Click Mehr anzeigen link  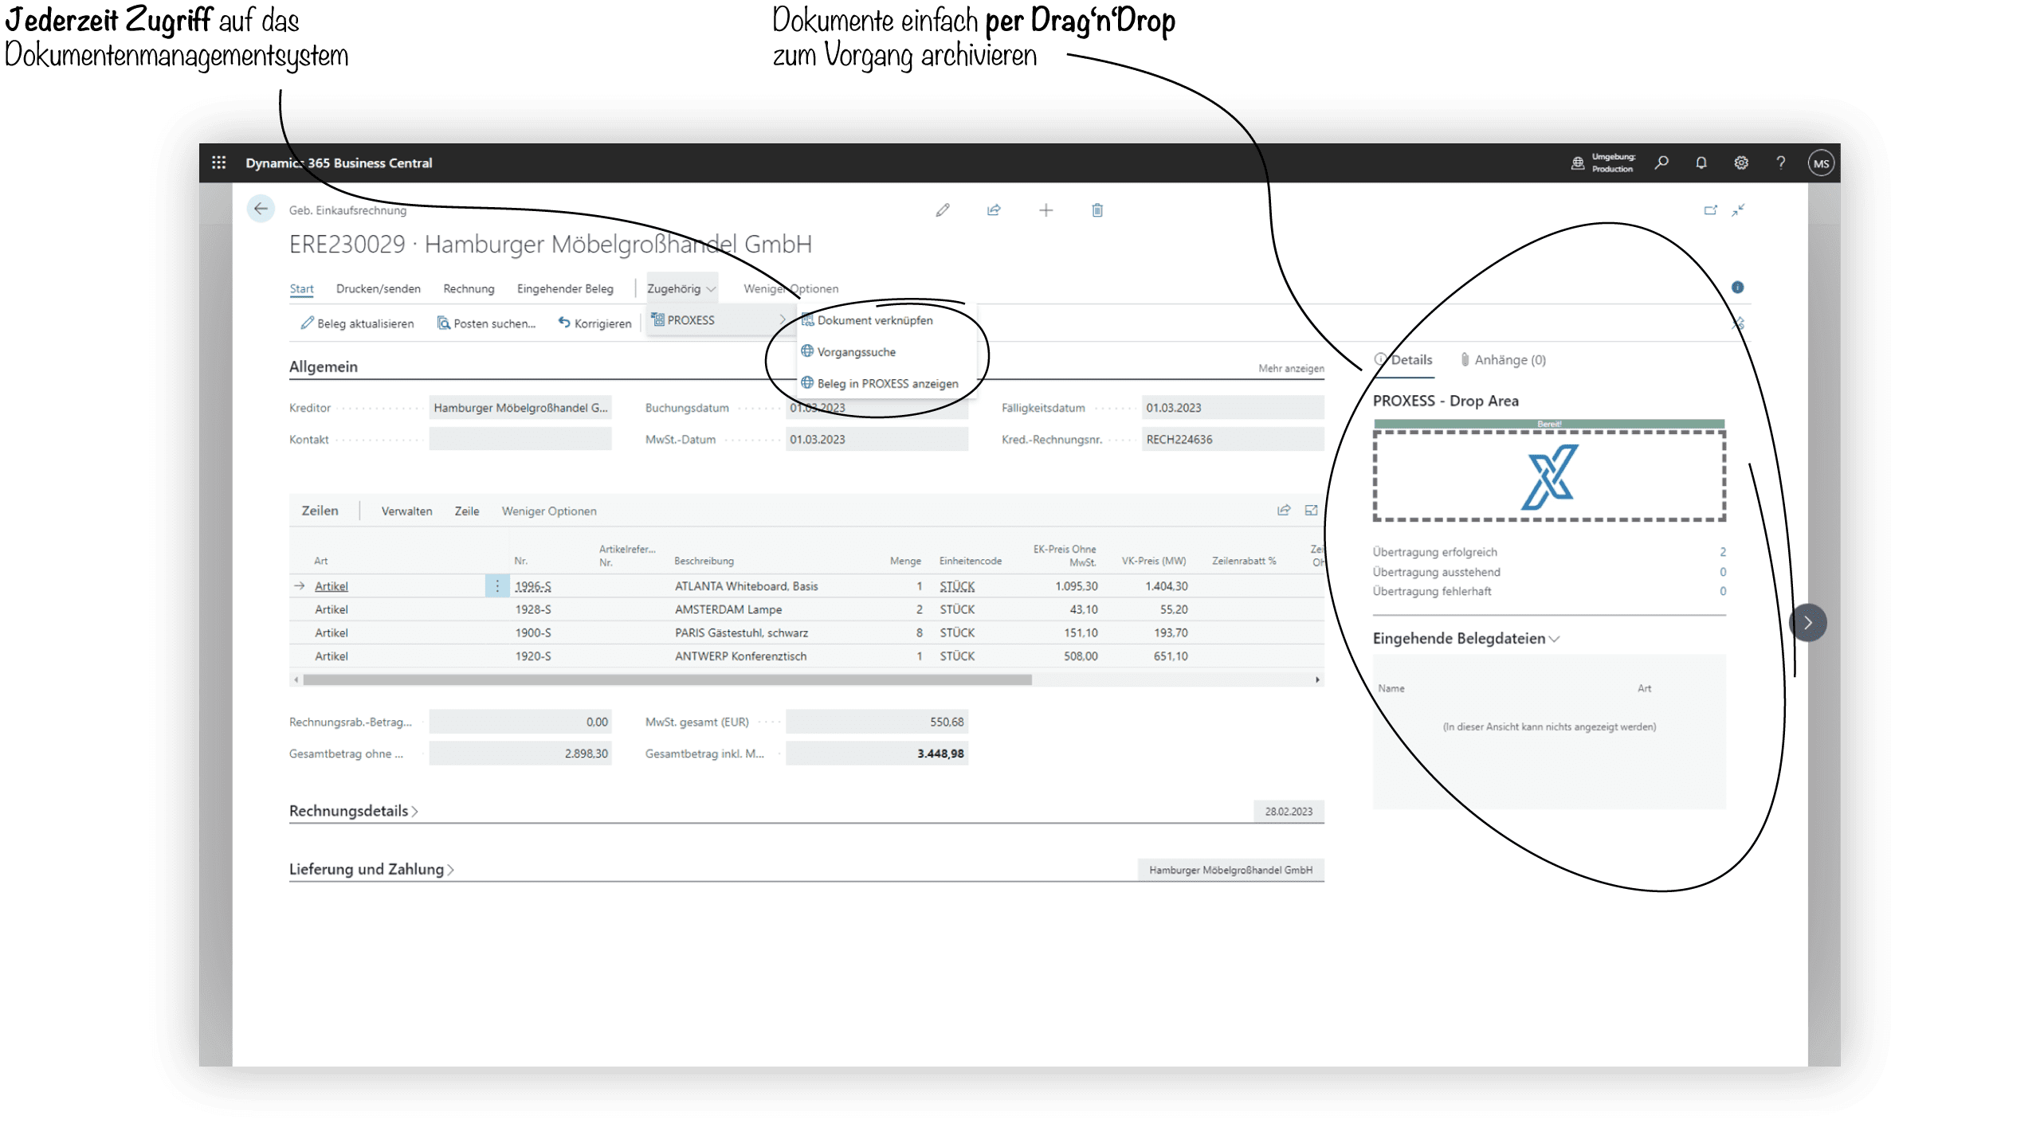(x=1291, y=369)
